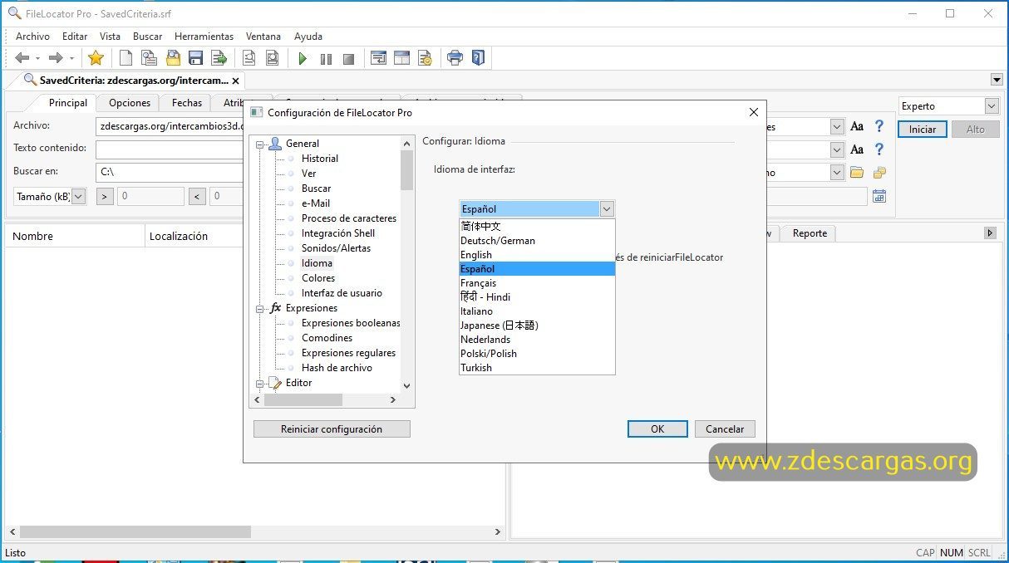1009x563 pixels.
Task: Click the OK button in the dialog
Action: (657, 429)
